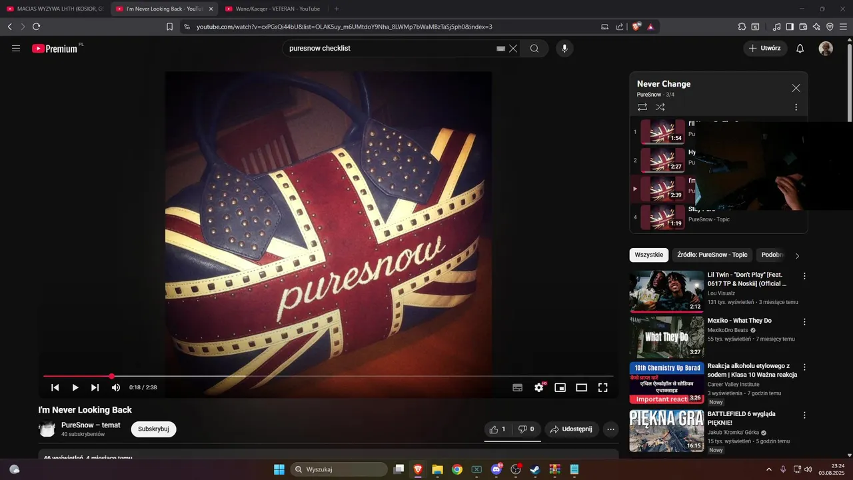Dislike the video
This screenshot has height=480, width=853.
[x=526, y=429]
